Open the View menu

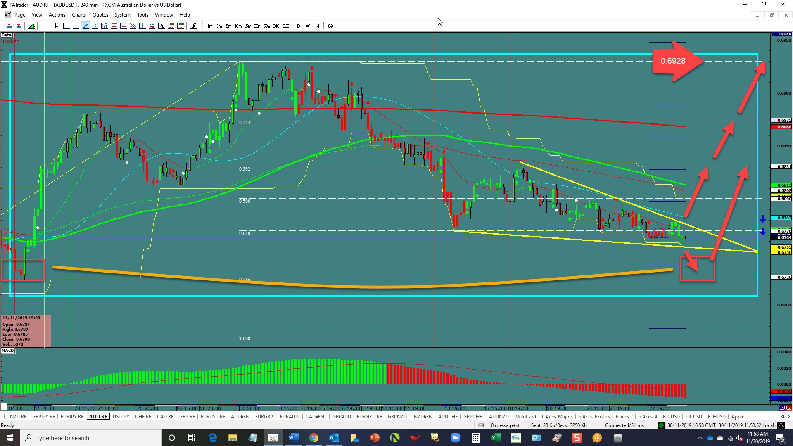(x=37, y=15)
